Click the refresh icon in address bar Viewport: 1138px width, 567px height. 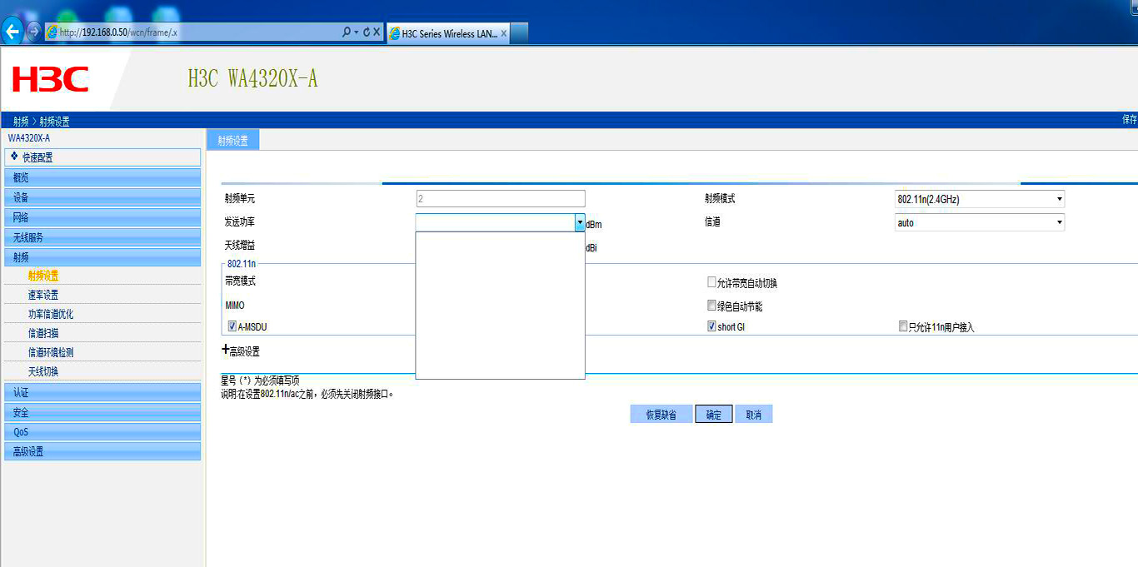point(367,32)
